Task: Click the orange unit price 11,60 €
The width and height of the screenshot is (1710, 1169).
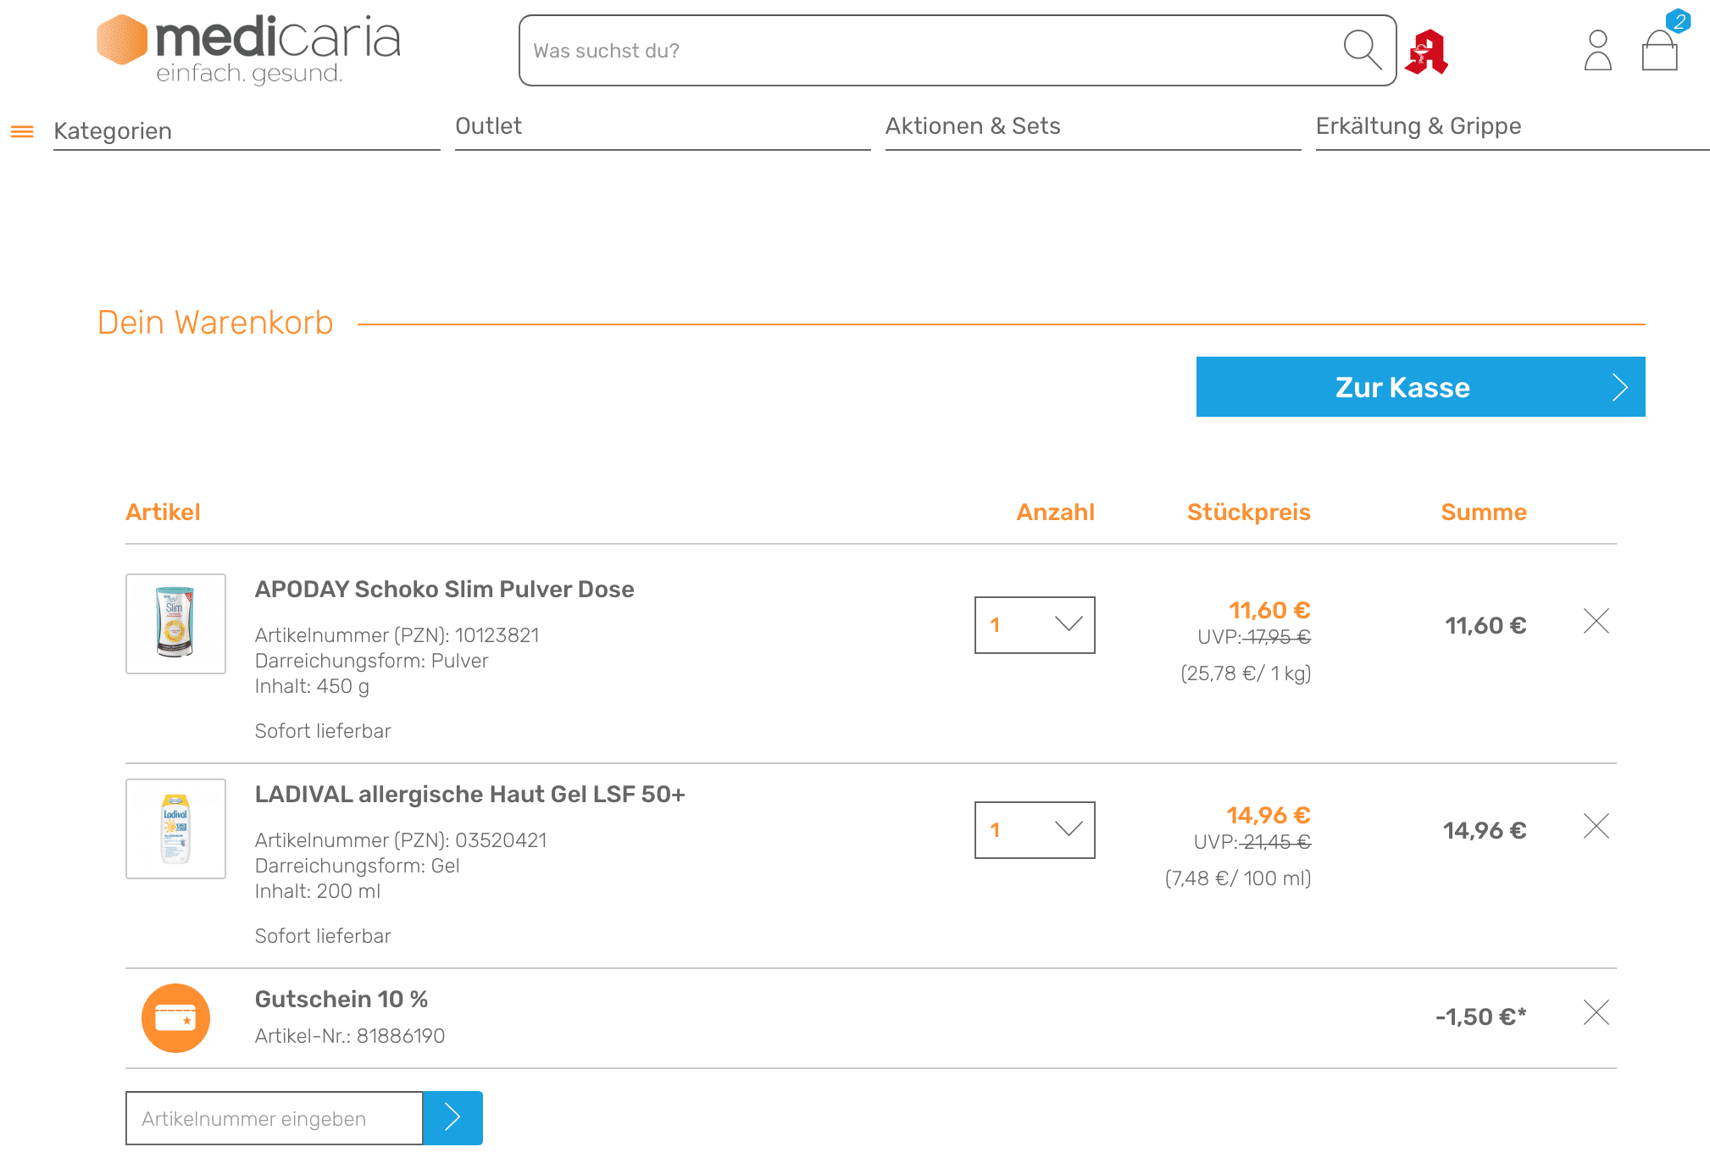Action: point(1269,610)
